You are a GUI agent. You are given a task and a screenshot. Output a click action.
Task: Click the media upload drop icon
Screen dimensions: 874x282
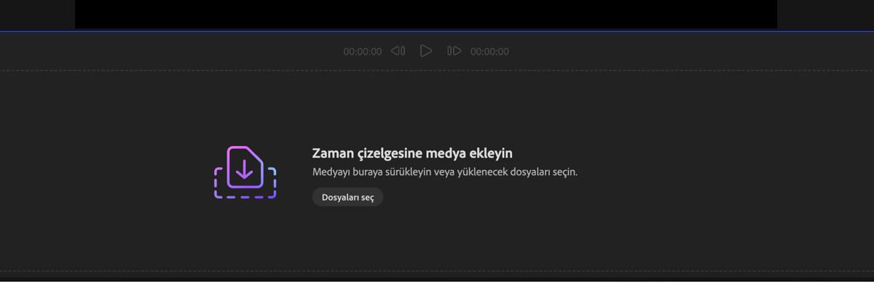[245, 172]
